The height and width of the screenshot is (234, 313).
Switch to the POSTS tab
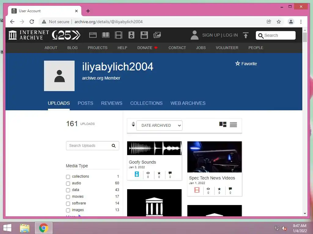[86, 103]
